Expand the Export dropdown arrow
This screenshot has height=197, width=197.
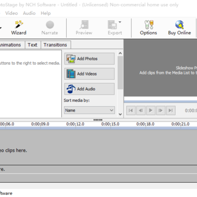120,22
